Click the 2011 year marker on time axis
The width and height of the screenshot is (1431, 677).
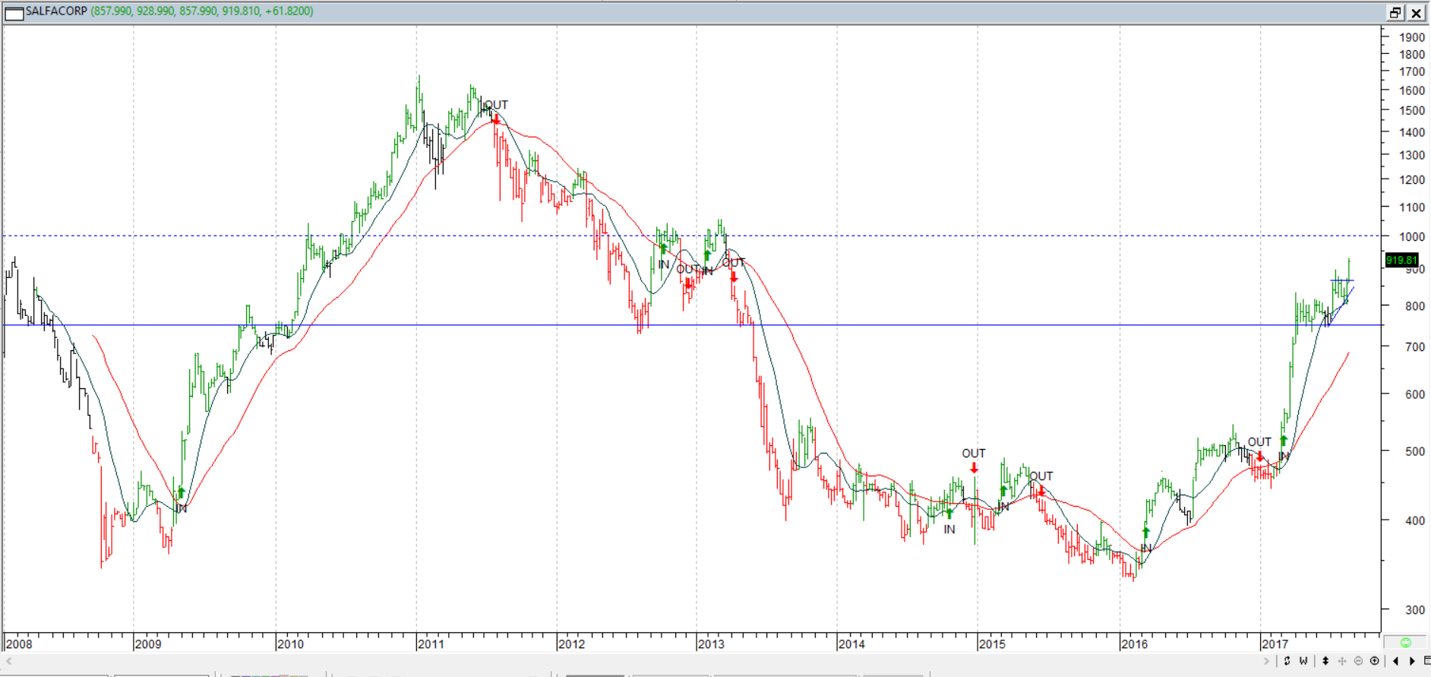coord(430,644)
